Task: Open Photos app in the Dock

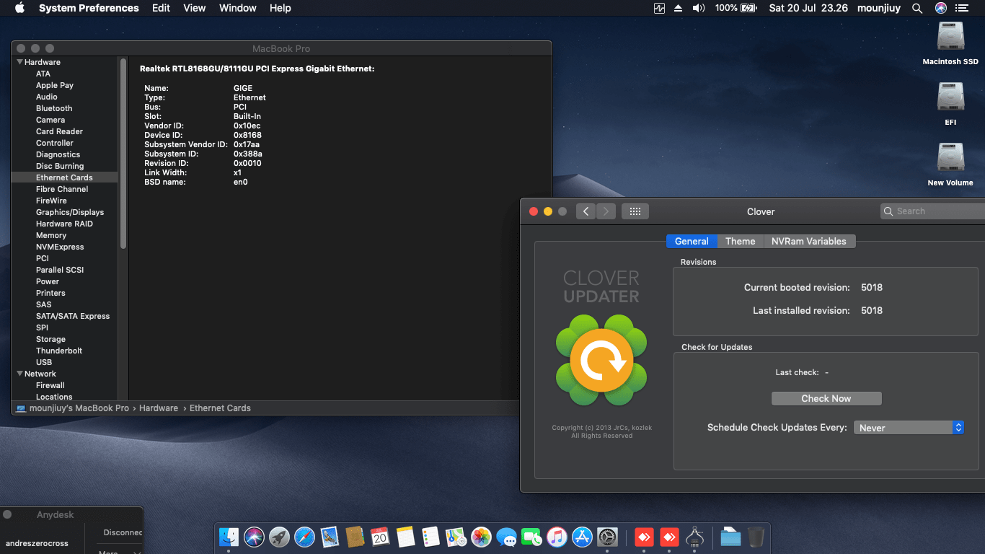Action: pos(481,537)
